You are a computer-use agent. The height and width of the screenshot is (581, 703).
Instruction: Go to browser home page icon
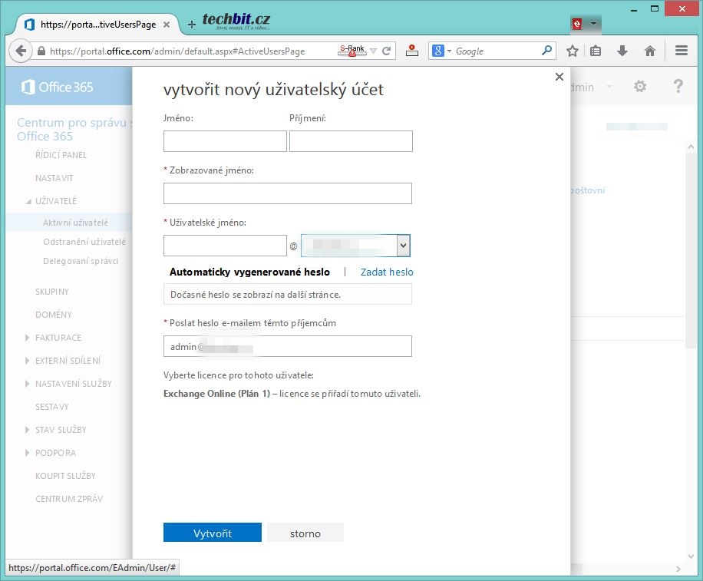[650, 51]
